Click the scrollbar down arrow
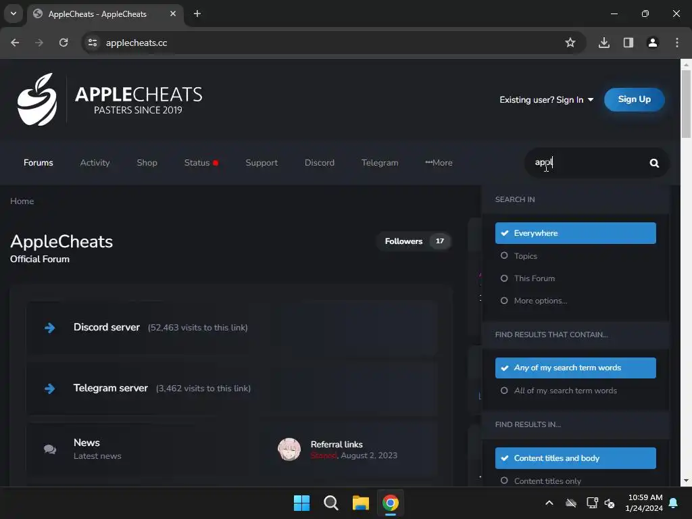The width and height of the screenshot is (692, 519). point(686,481)
